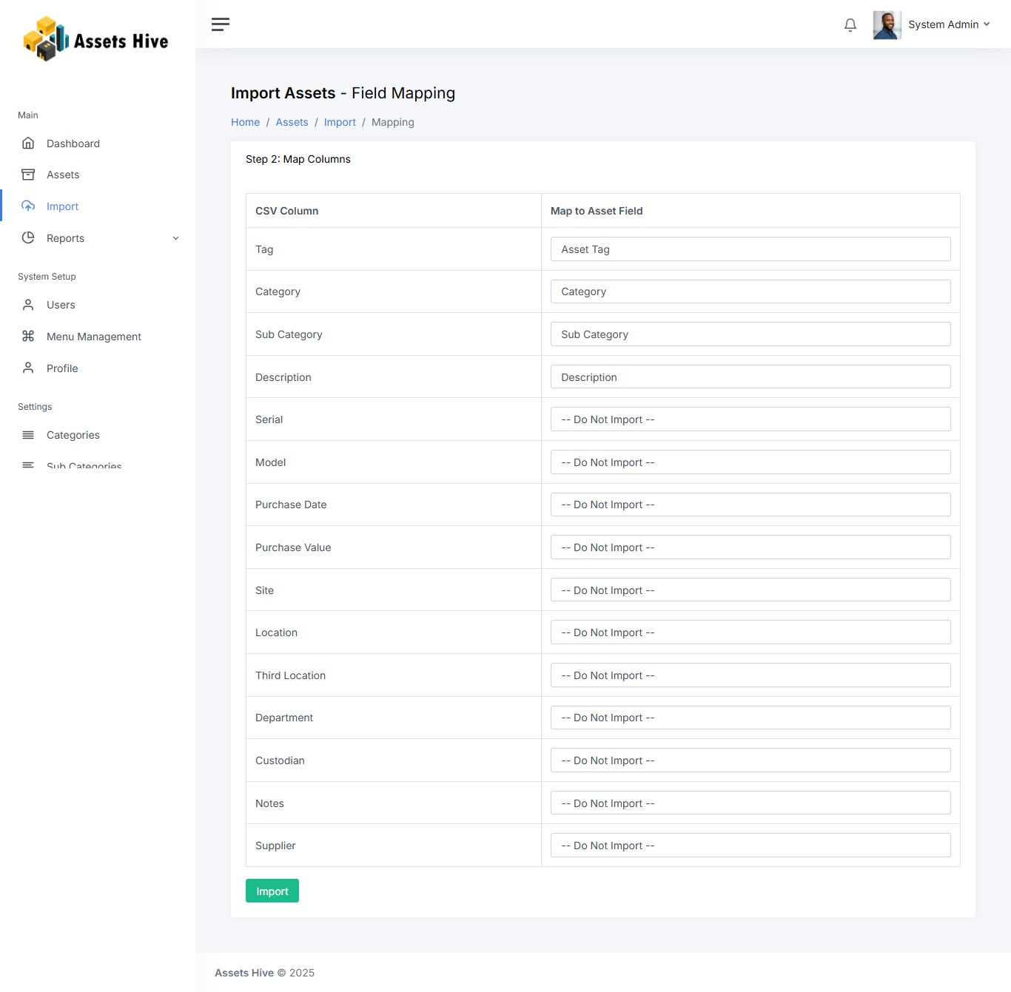
Task: Click the Assets Hive logo
Action: (x=96, y=39)
